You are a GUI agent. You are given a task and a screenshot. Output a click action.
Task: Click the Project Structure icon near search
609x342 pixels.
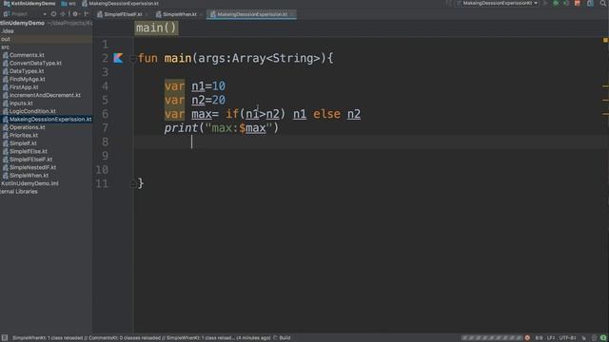(590, 3)
